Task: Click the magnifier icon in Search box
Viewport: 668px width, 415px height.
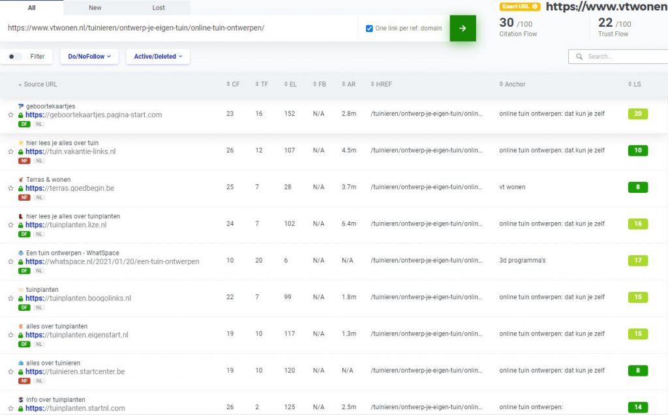Action: point(579,57)
